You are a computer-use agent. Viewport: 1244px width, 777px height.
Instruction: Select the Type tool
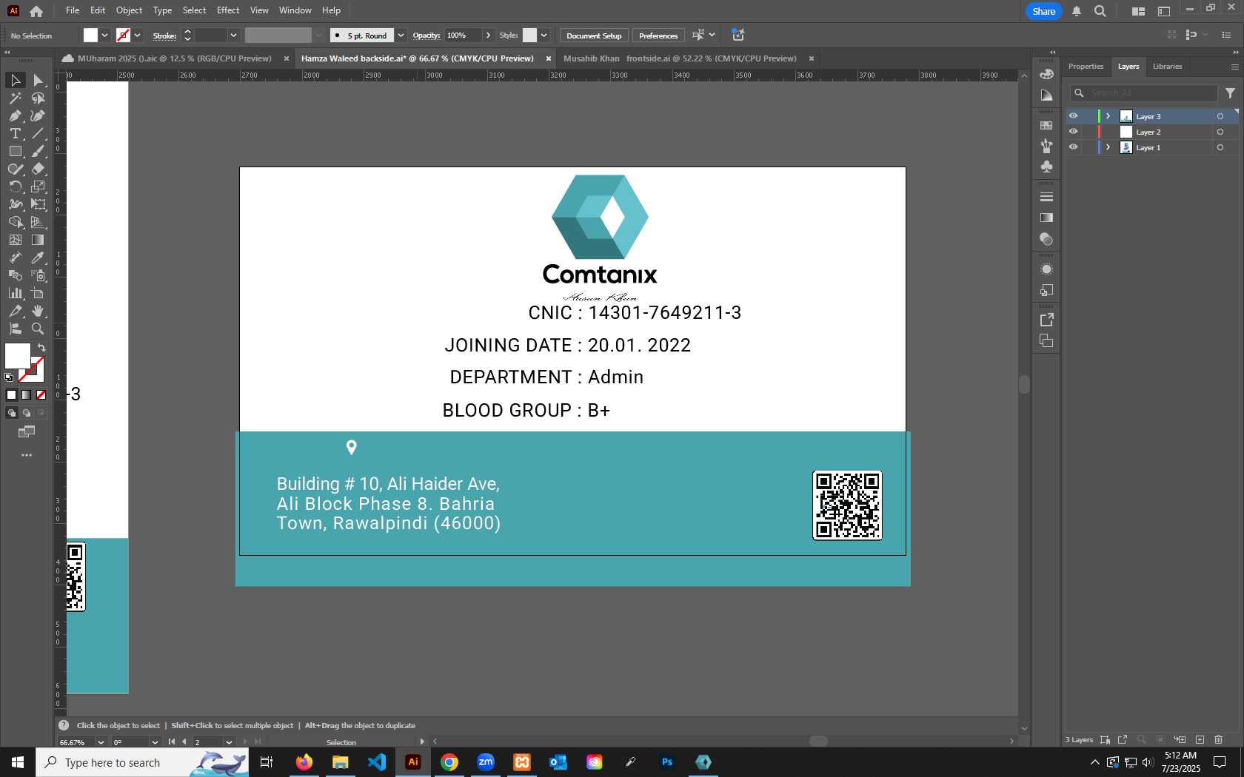point(15,133)
